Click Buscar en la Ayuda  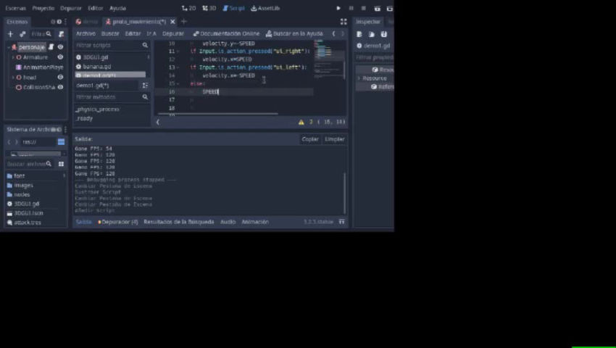coord(294,34)
